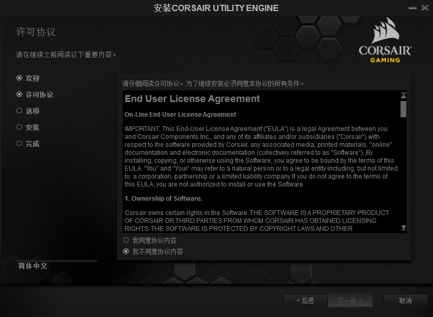Click the '许可协议' page title at top left
The height and width of the screenshot is (317, 433).
[x=36, y=32]
